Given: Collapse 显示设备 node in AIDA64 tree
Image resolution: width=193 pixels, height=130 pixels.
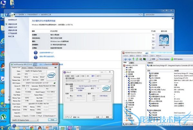Looking at the screenshot, I should 124,77.
